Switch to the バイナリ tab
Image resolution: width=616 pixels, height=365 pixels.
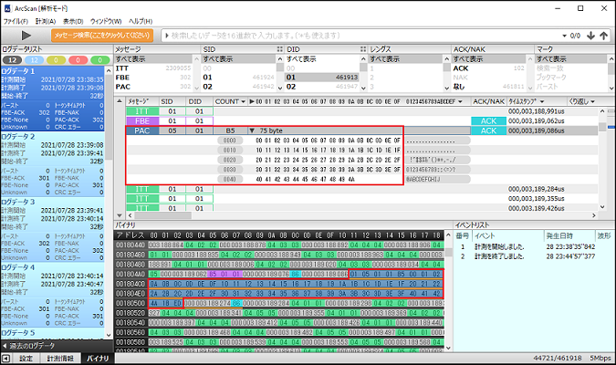98,359
